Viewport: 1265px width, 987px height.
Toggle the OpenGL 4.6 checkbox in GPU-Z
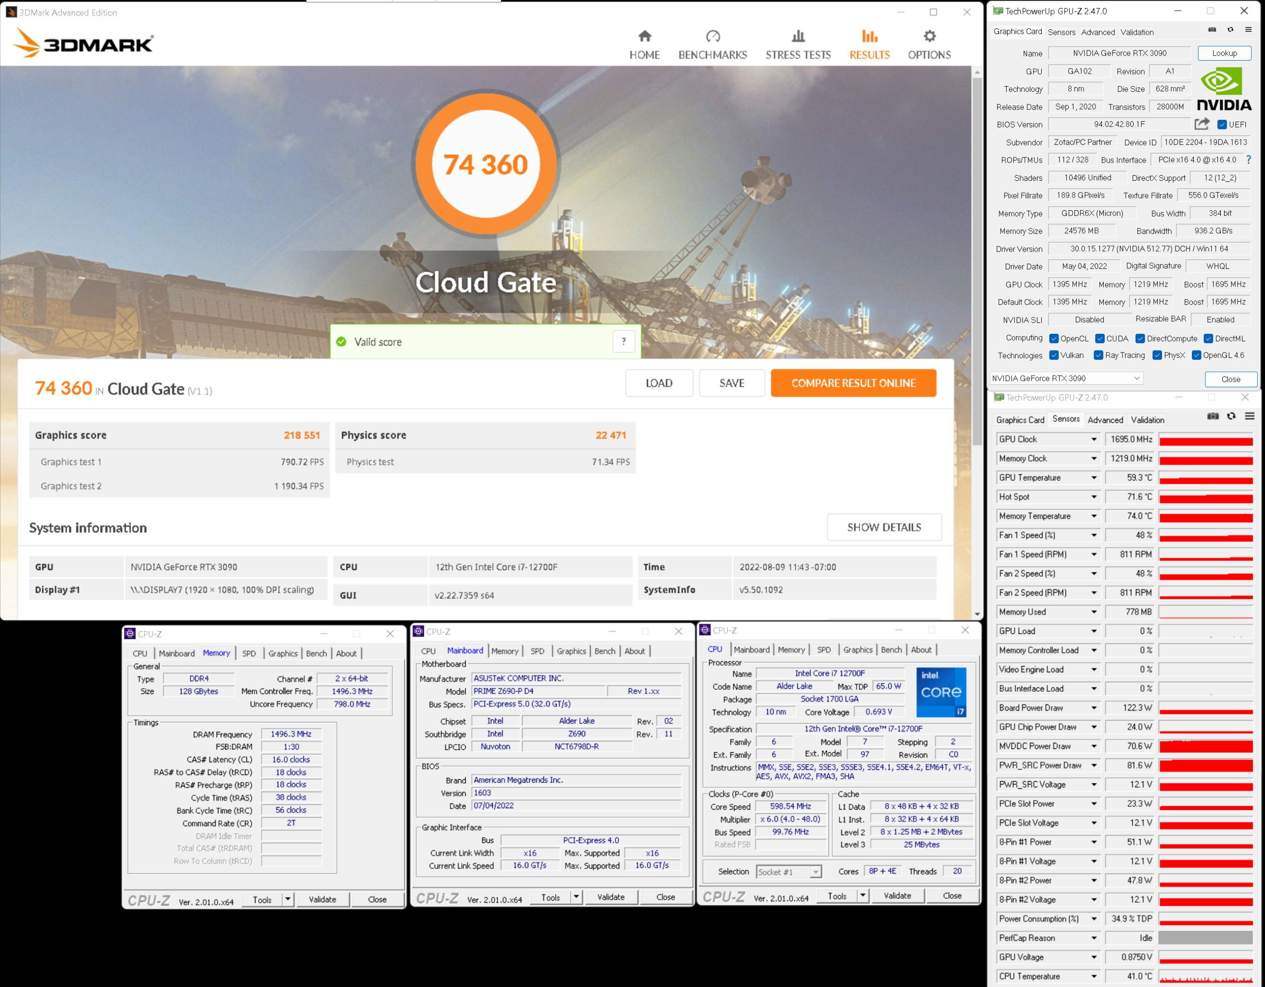[x=1196, y=355]
